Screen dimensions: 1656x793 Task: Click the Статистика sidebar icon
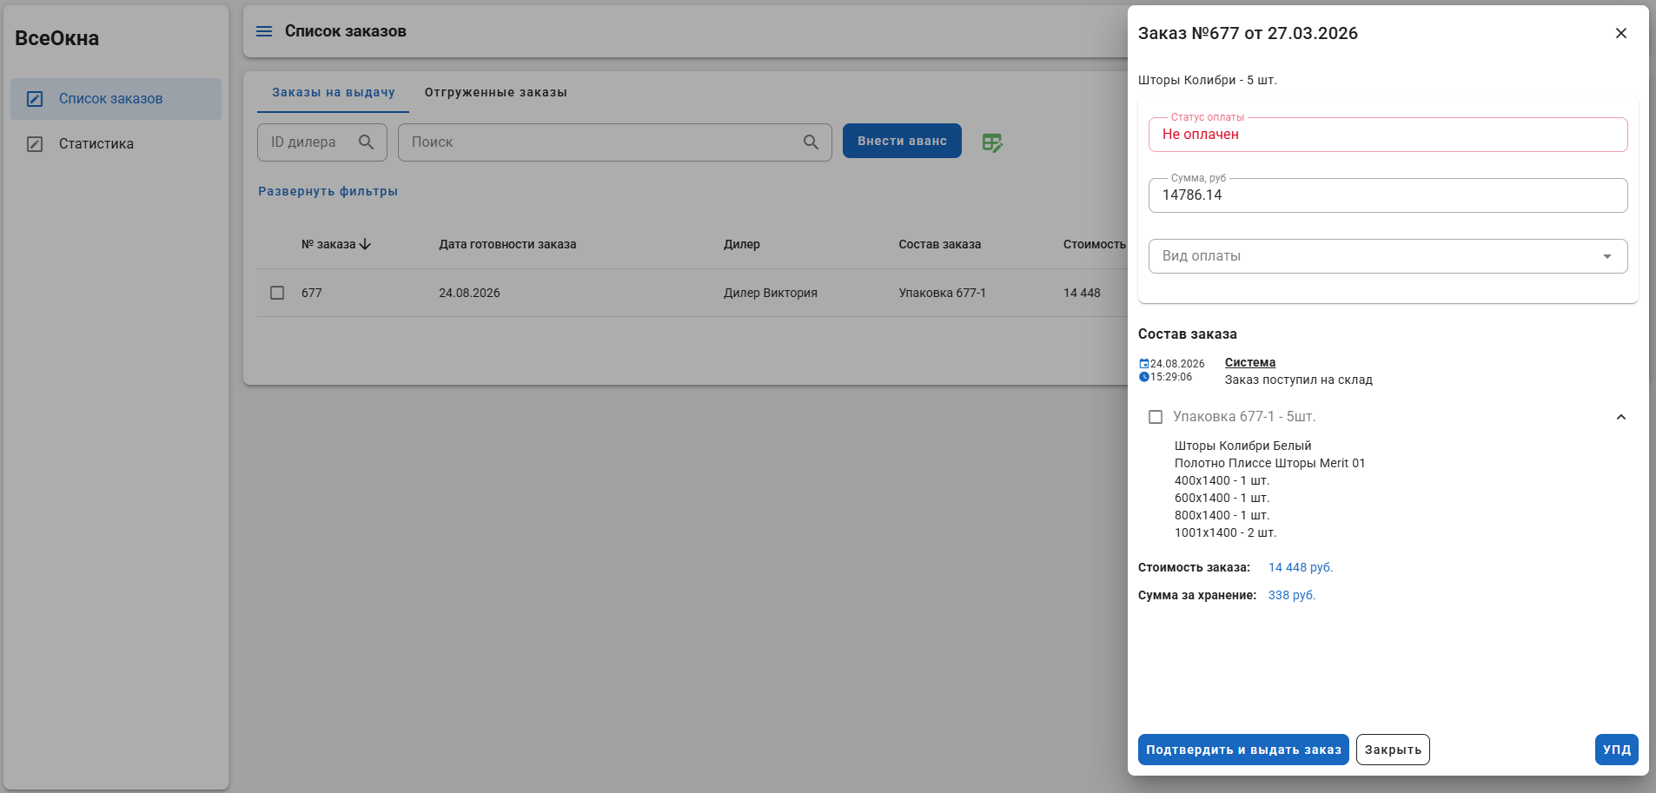(35, 144)
